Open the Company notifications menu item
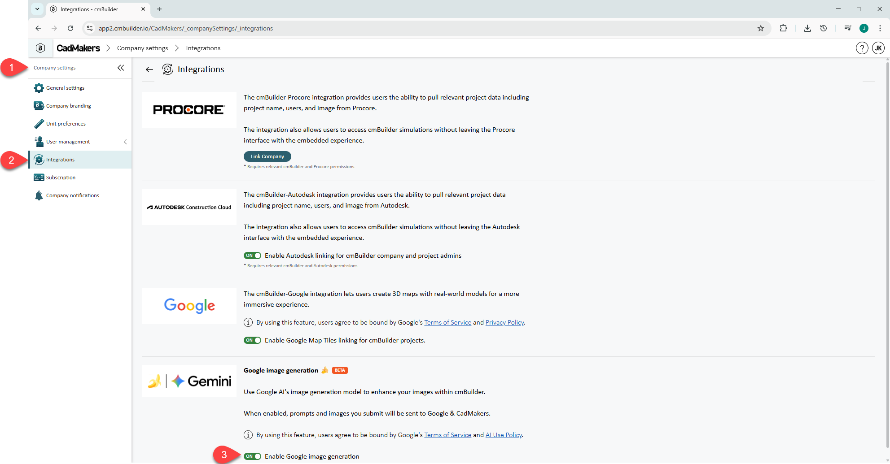The height and width of the screenshot is (464, 890). 80,195
